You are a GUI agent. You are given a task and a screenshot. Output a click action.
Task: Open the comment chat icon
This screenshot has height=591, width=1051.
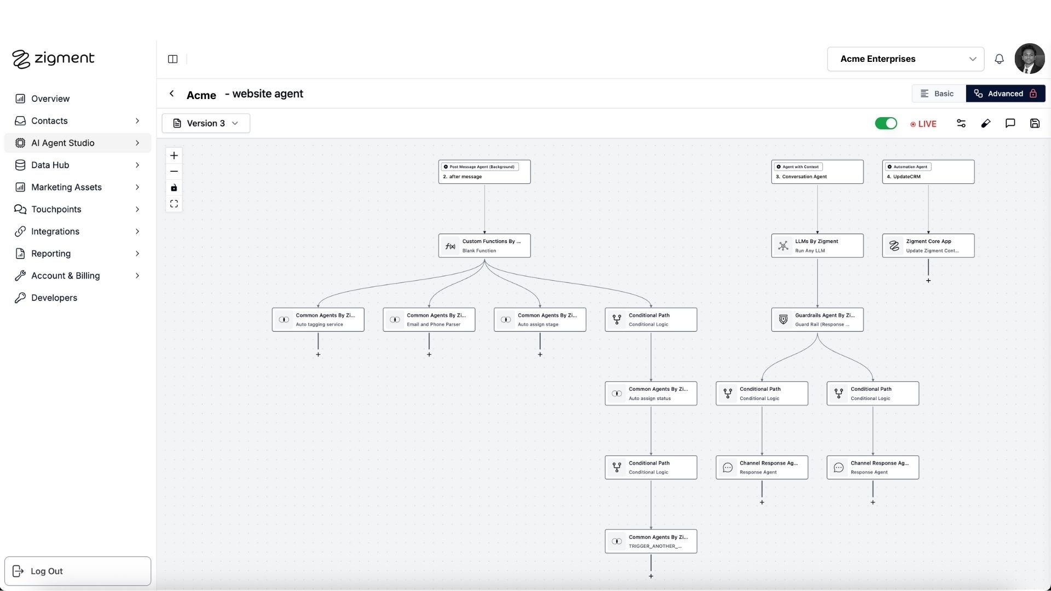pyautogui.click(x=1010, y=124)
